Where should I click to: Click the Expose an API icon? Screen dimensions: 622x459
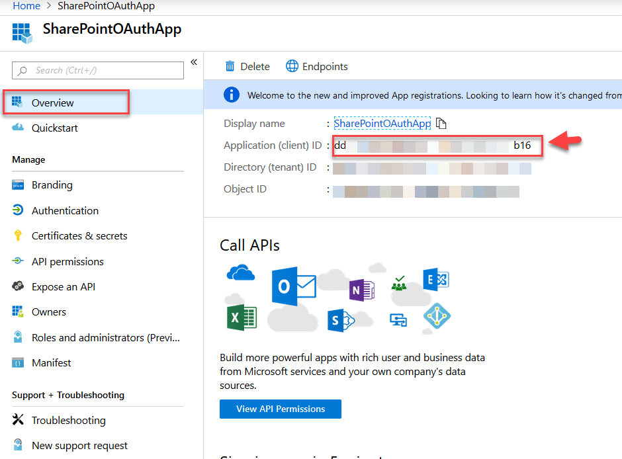[x=18, y=286]
